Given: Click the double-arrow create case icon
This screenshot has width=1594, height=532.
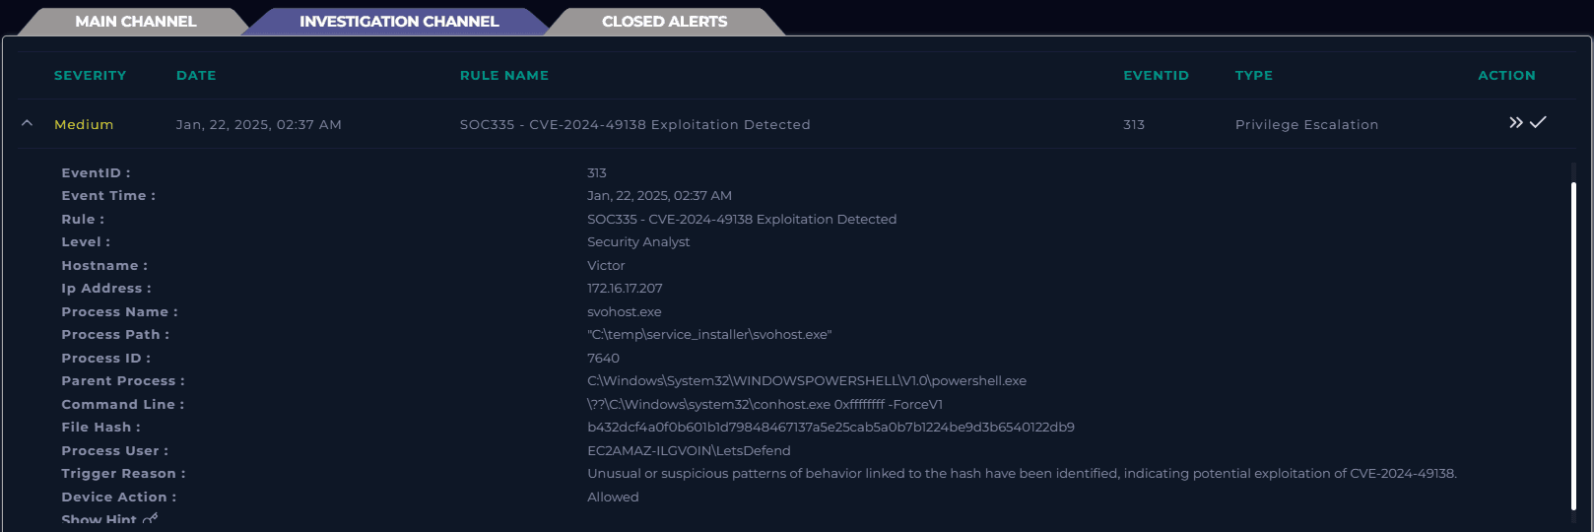Looking at the screenshot, I should click(1515, 122).
